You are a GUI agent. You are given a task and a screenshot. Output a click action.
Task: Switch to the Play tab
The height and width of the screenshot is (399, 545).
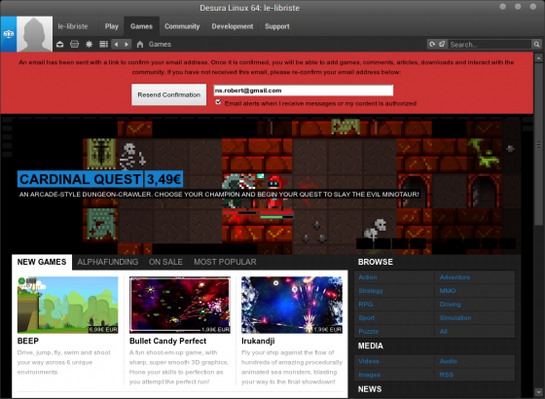click(x=112, y=26)
